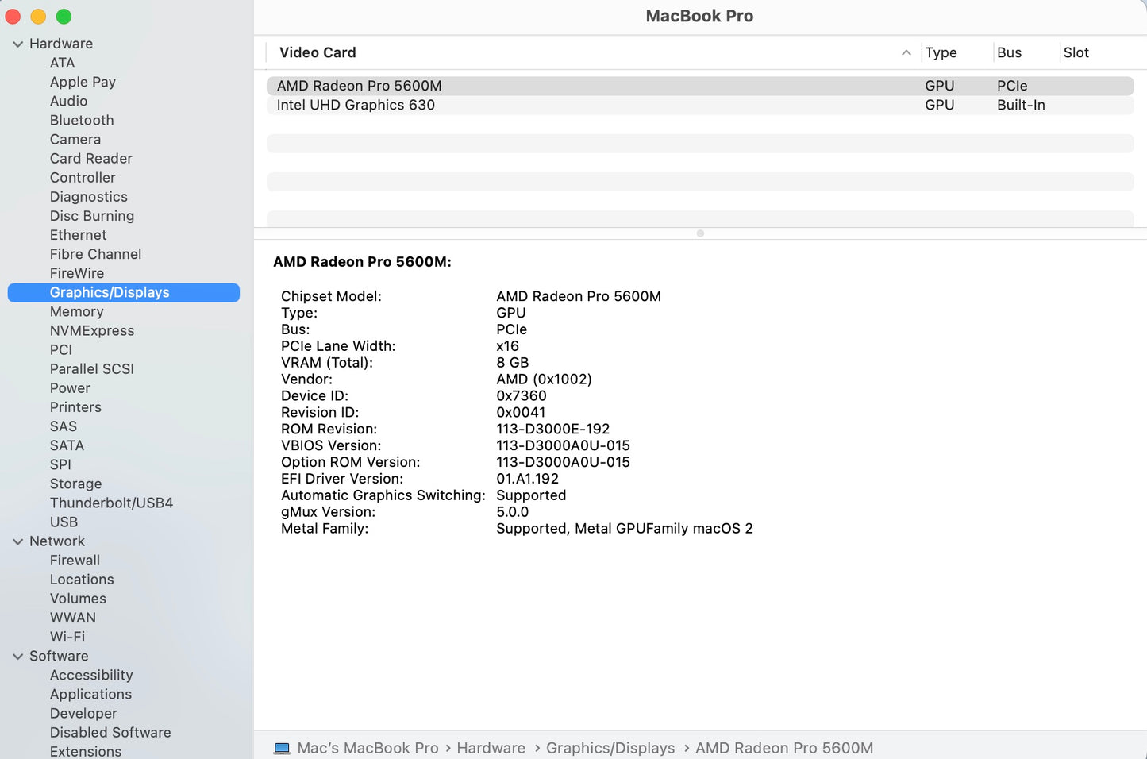Screen dimensions: 1147x759
Task: Select the Intel UHD Graphics 630 row
Action: click(x=356, y=105)
